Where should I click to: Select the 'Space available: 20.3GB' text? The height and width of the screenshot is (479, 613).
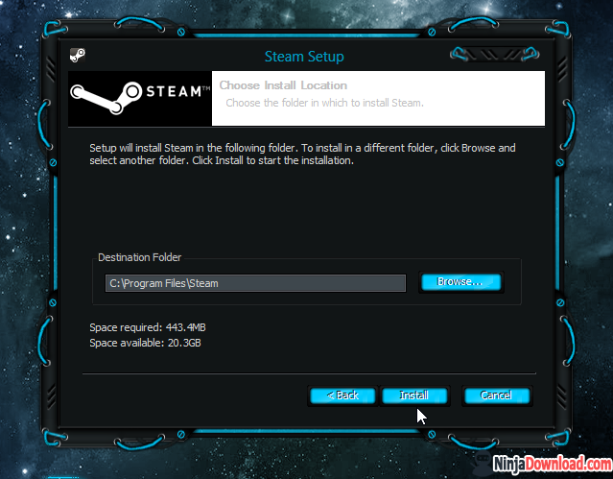point(145,343)
